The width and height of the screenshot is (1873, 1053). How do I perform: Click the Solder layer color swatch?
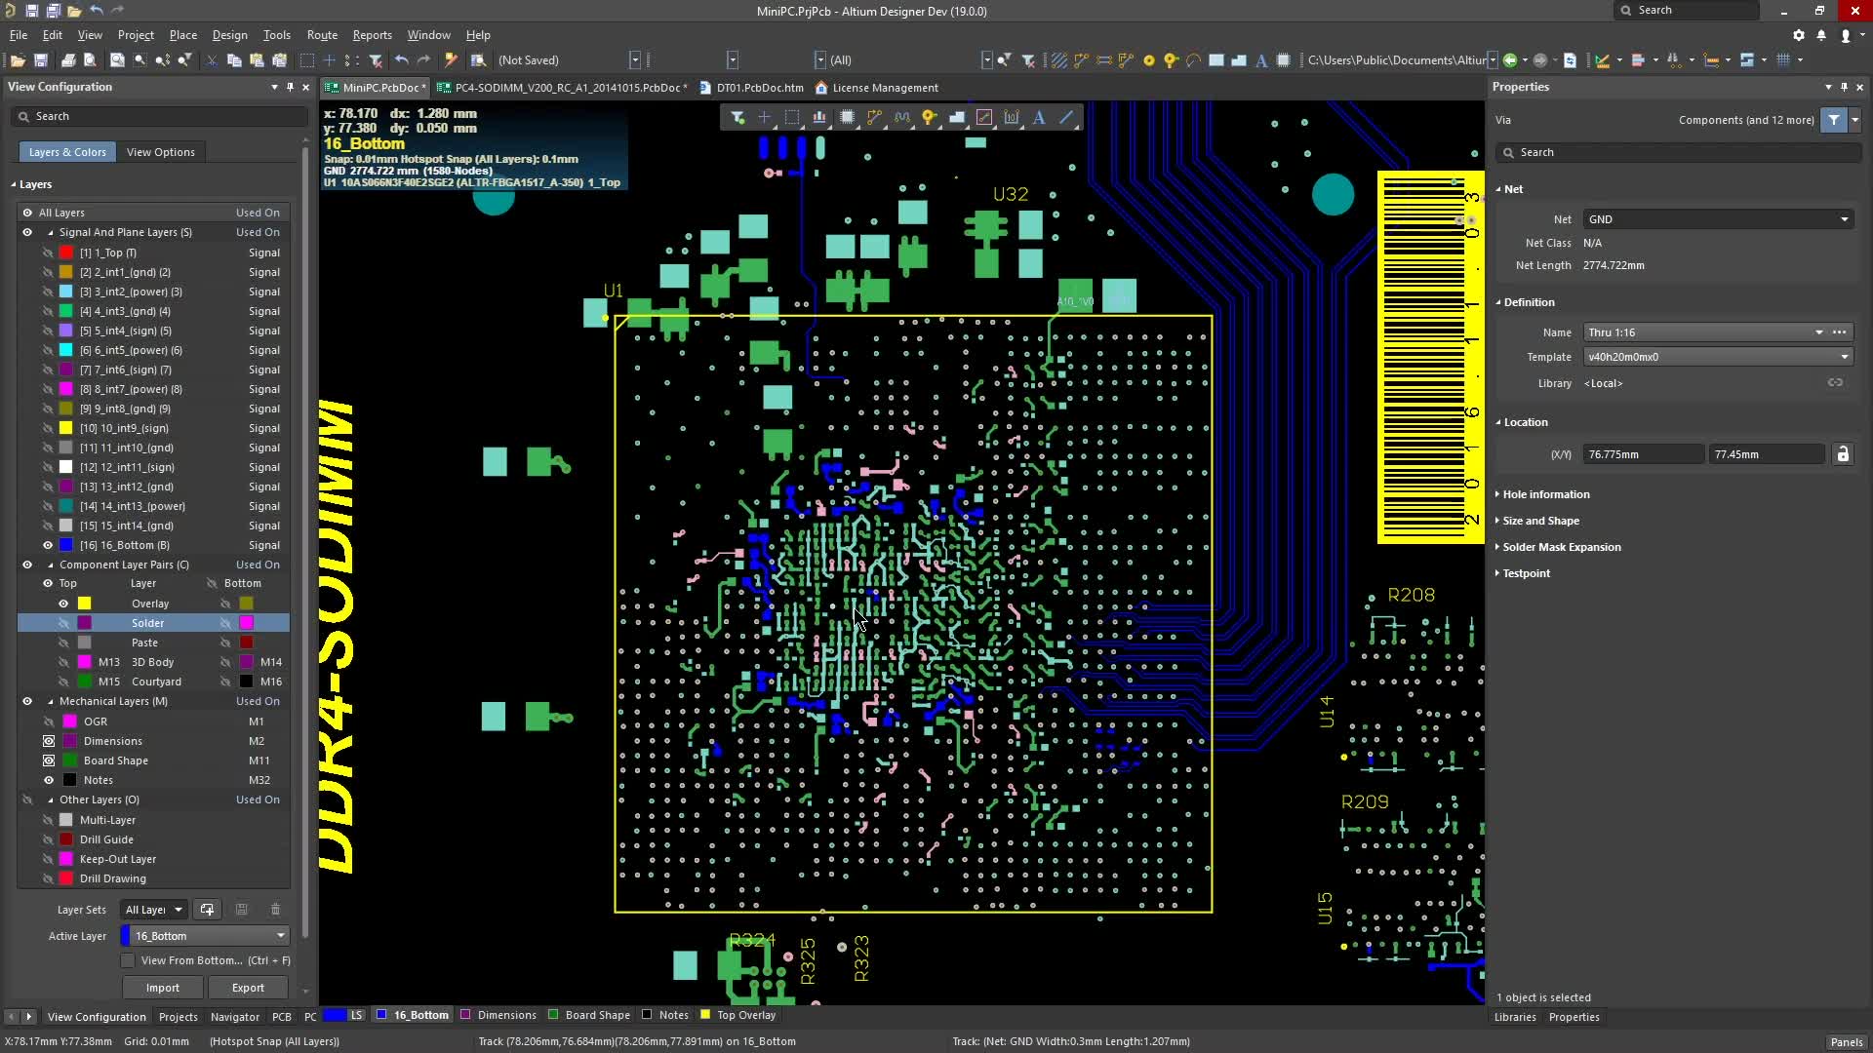[86, 622]
